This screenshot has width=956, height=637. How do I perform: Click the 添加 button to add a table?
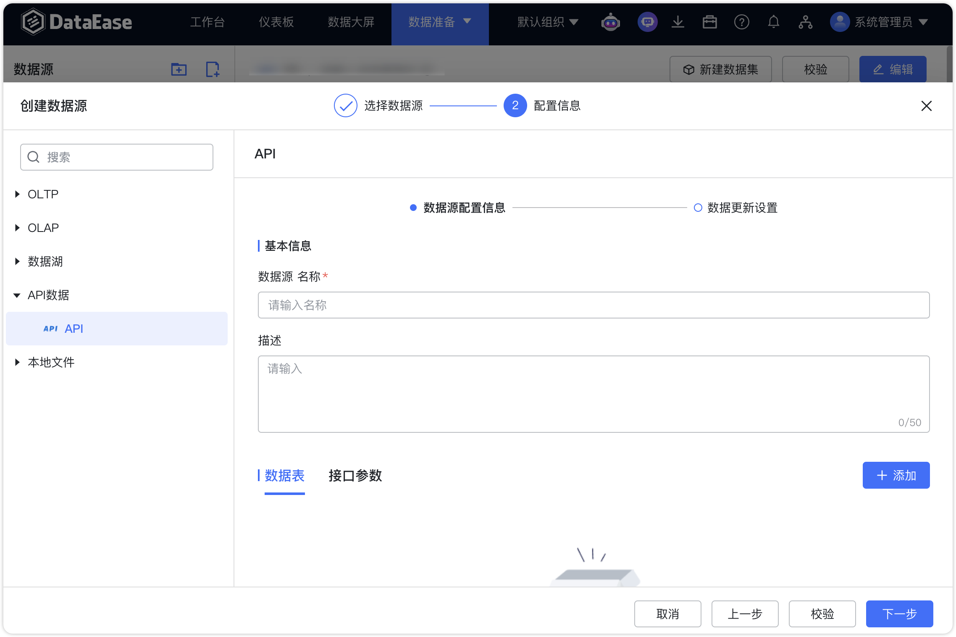896,475
